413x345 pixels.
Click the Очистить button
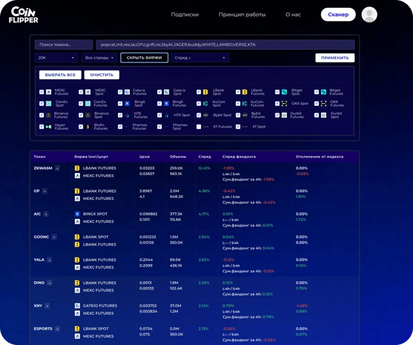tap(102, 75)
